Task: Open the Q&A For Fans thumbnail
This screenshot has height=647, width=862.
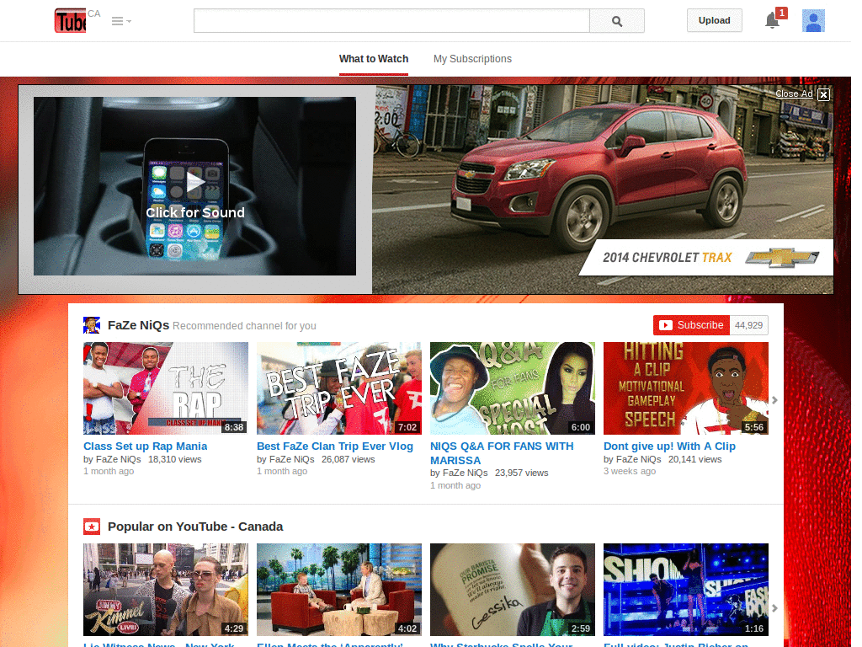Action: [x=513, y=388]
